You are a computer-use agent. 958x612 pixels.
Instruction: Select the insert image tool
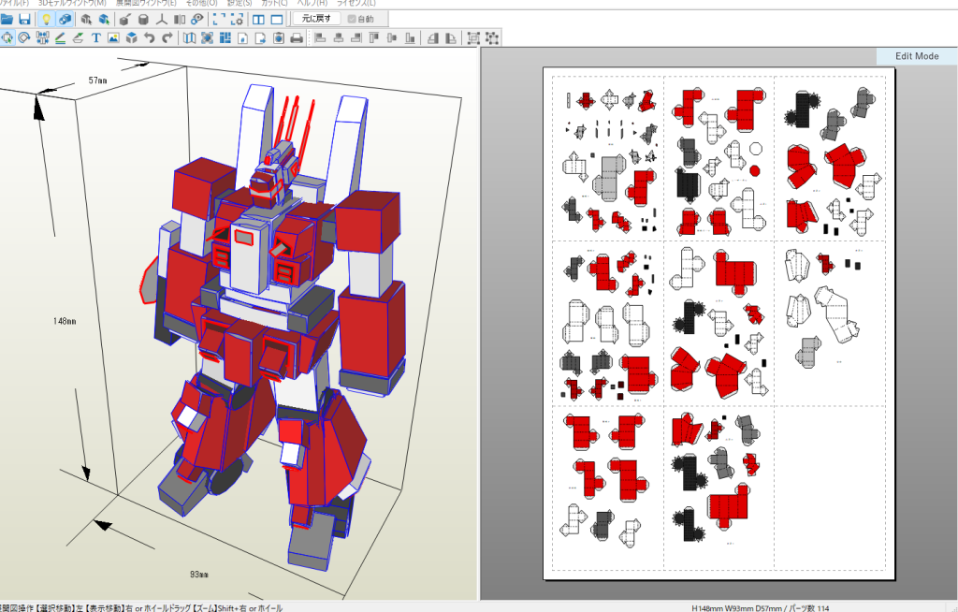click(x=113, y=38)
